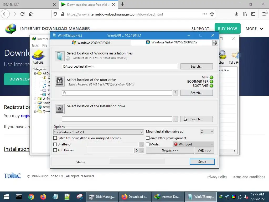
Task: Open a new browser tab with plus button
Action: [122, 4]
